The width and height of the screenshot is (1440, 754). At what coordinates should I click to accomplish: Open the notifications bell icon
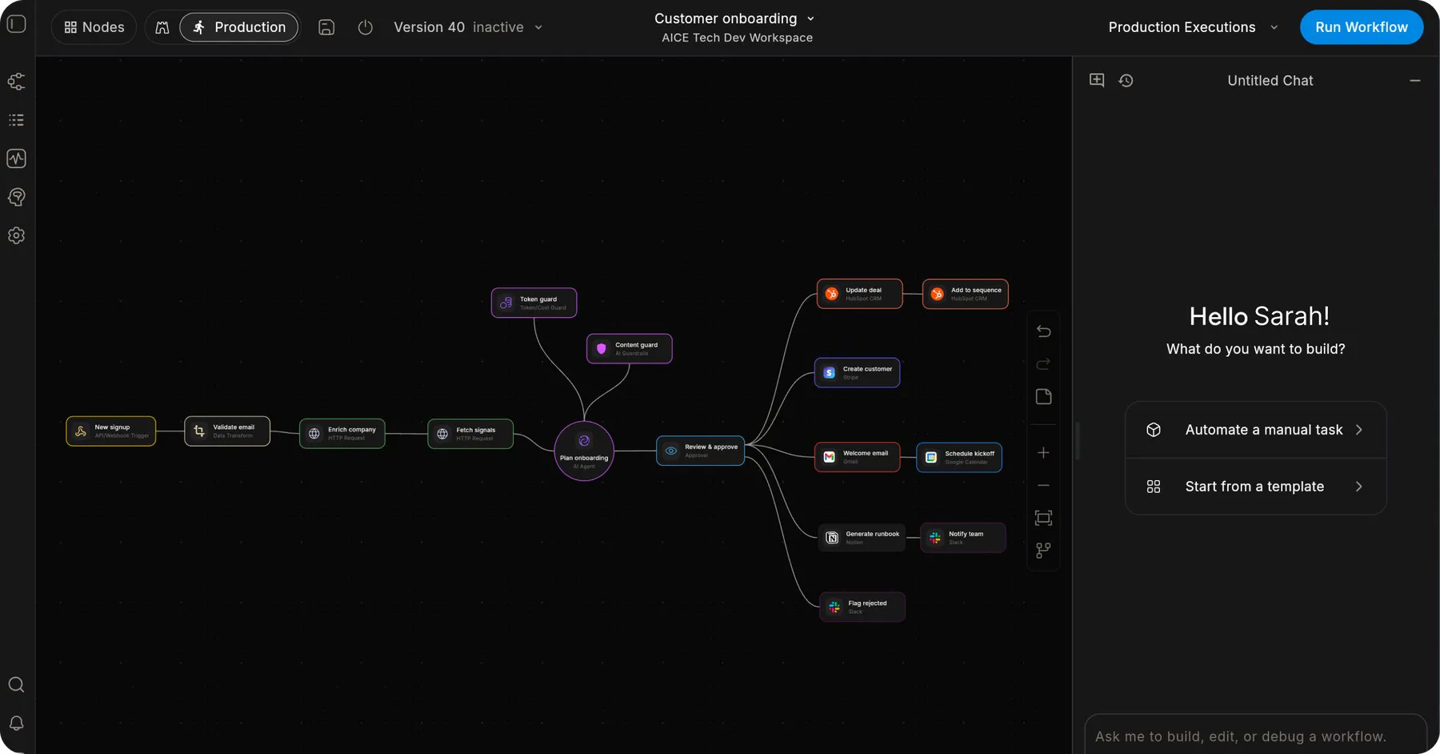tap(17, 723)
